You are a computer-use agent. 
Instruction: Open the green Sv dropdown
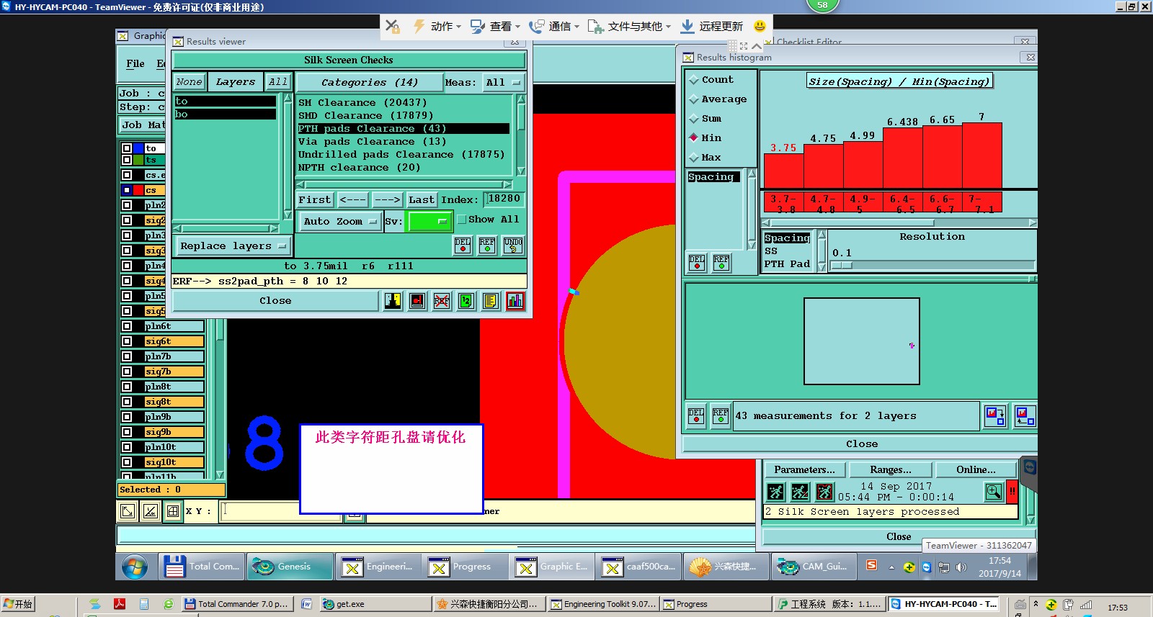430,222
